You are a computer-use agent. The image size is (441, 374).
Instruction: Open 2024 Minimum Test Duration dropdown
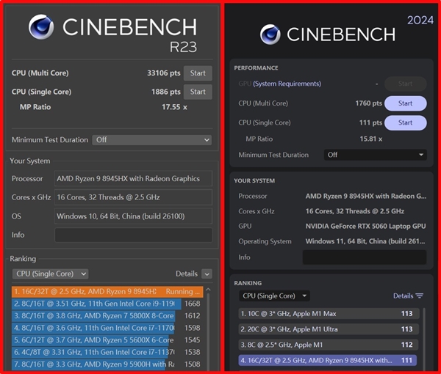coord(375,155)
